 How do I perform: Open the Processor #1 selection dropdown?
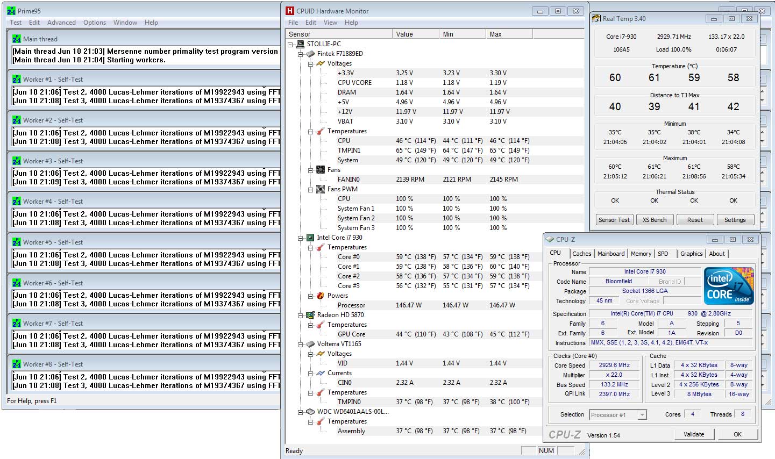[x=642, y=415]
